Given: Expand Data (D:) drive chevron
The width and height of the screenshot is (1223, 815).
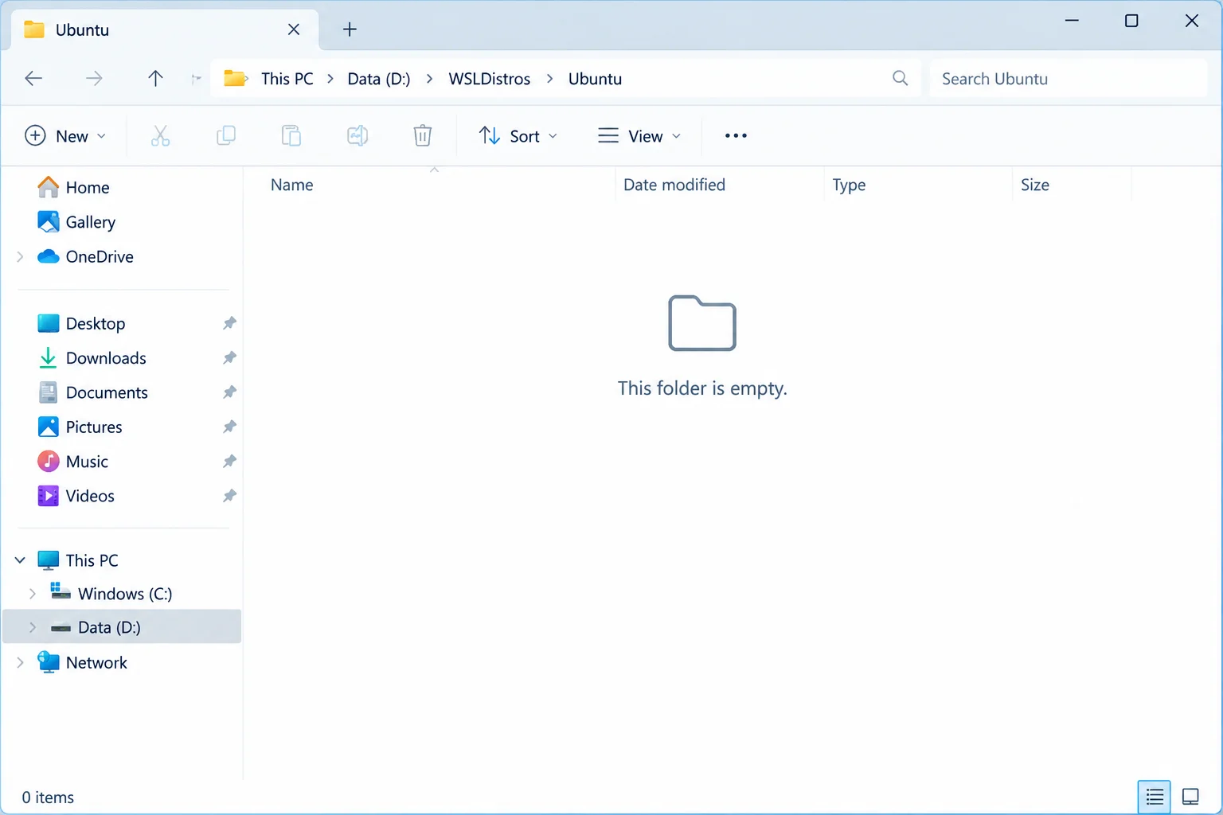Looking at the screenshot, I should pos(32,627).
